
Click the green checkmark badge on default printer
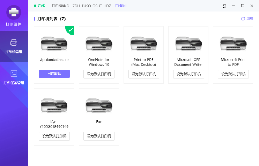[x=71, y=30]
